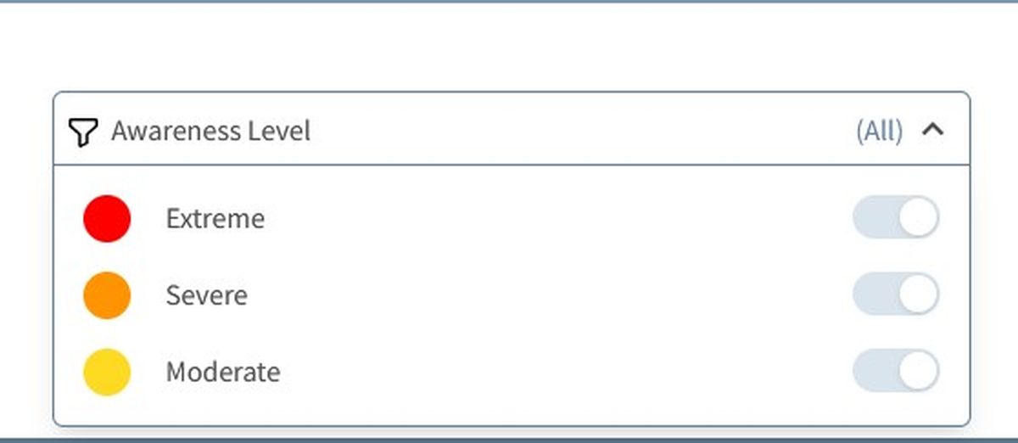Click the orange Severe color circle
The image size is (1018, 443).
click(x=107, y=295)
